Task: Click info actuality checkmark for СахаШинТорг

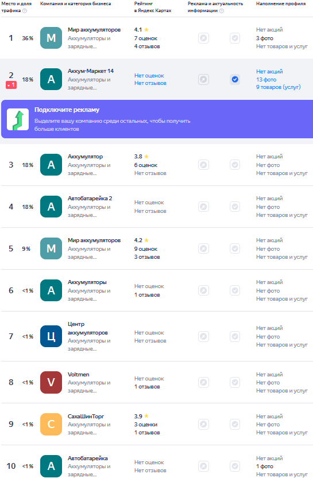Action: [235, 424]
